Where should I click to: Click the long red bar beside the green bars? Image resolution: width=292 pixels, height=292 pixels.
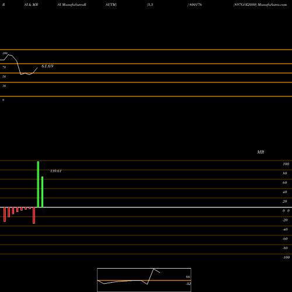click(34, 215)
